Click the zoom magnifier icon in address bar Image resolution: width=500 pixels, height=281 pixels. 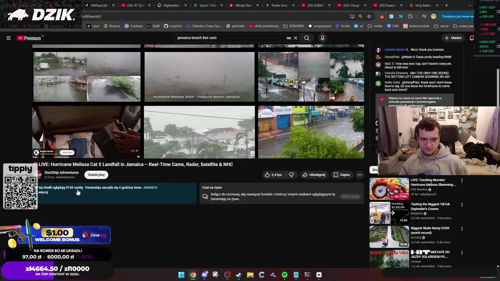(361, 16)
